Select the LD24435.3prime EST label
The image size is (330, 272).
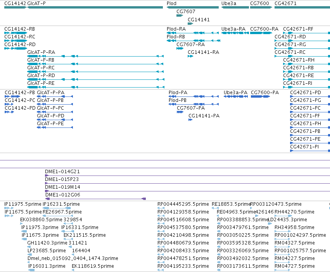(287, 220)
